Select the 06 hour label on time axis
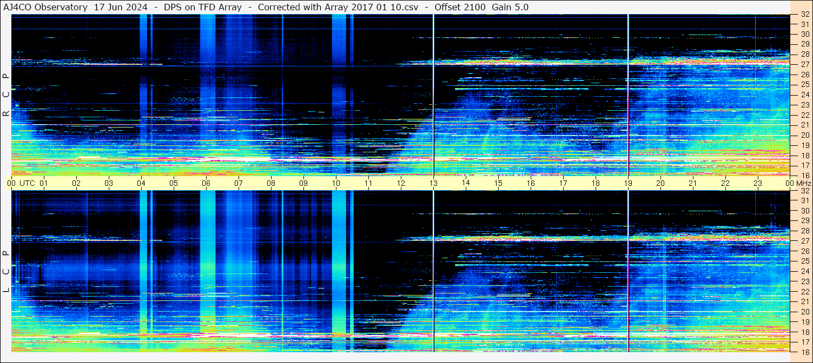 (x=206, y=183)
